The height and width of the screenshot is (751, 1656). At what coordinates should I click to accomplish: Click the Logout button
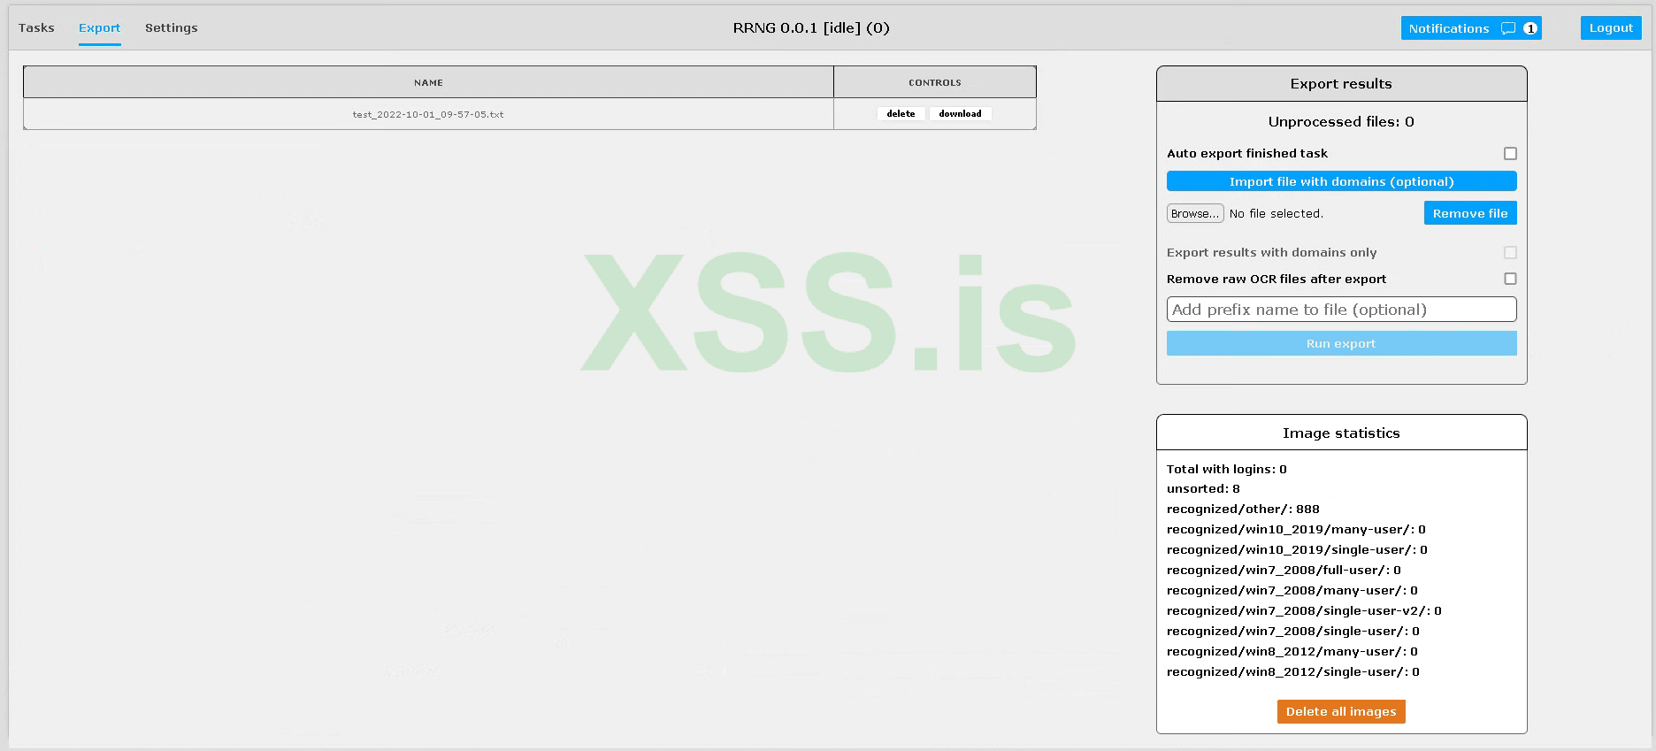(1611, 28)
